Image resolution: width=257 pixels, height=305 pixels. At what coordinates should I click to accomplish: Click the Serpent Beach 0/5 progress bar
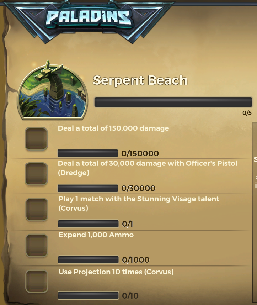pyautogui.click(x=173, y=102)
